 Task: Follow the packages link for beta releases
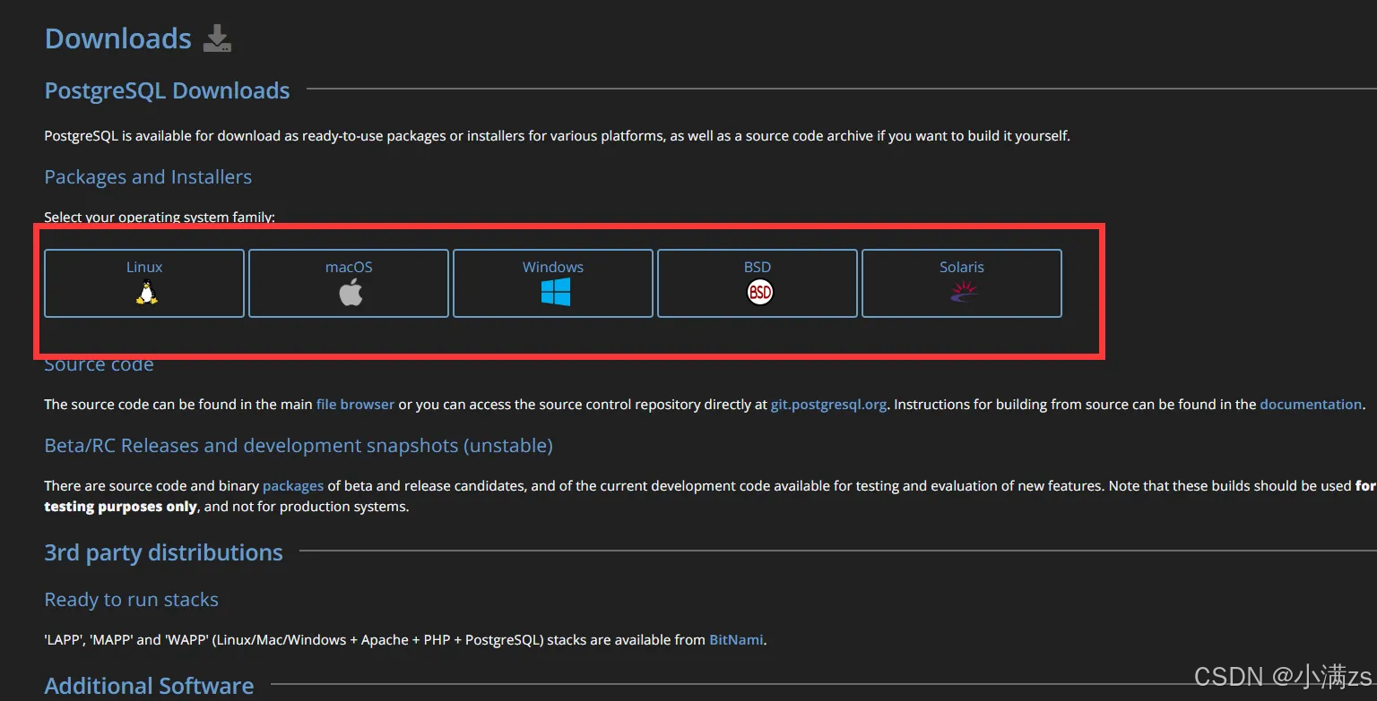(x=293, y=486)
